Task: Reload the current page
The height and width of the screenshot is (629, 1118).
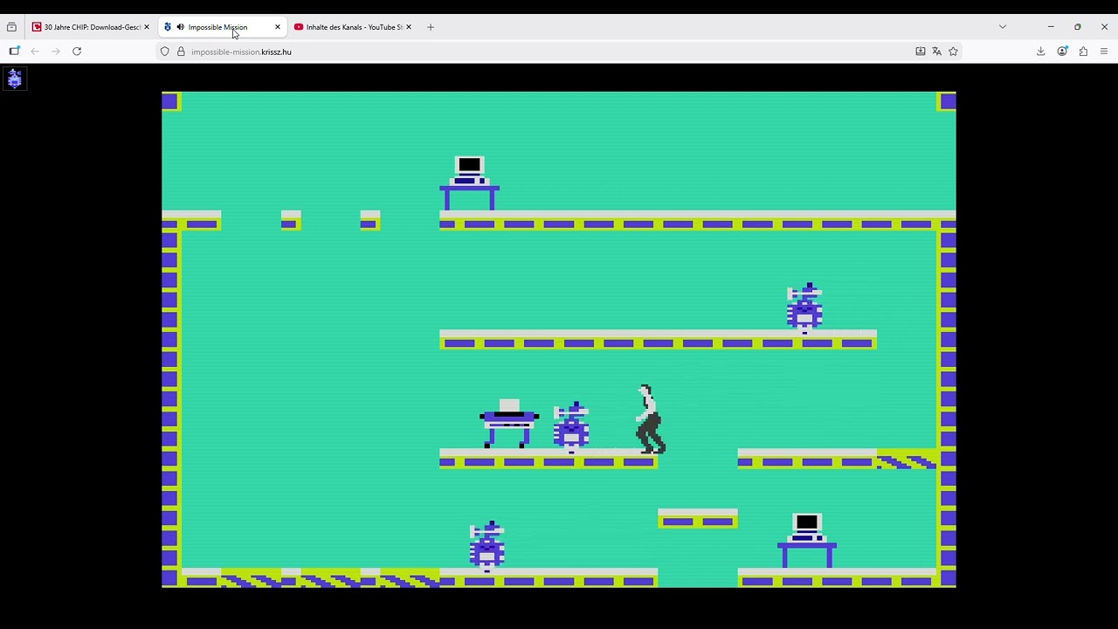Action: point(77,52)
